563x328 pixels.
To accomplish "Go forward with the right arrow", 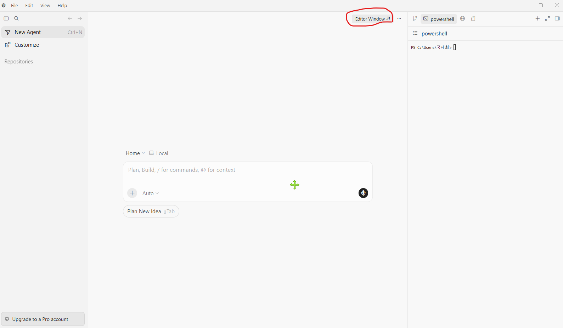I will tap(80, 18).
